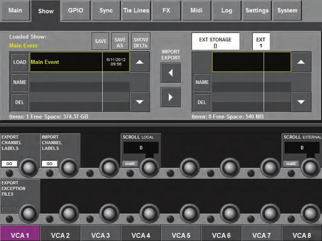Click the Export Exception Files button

pos(9,209)
